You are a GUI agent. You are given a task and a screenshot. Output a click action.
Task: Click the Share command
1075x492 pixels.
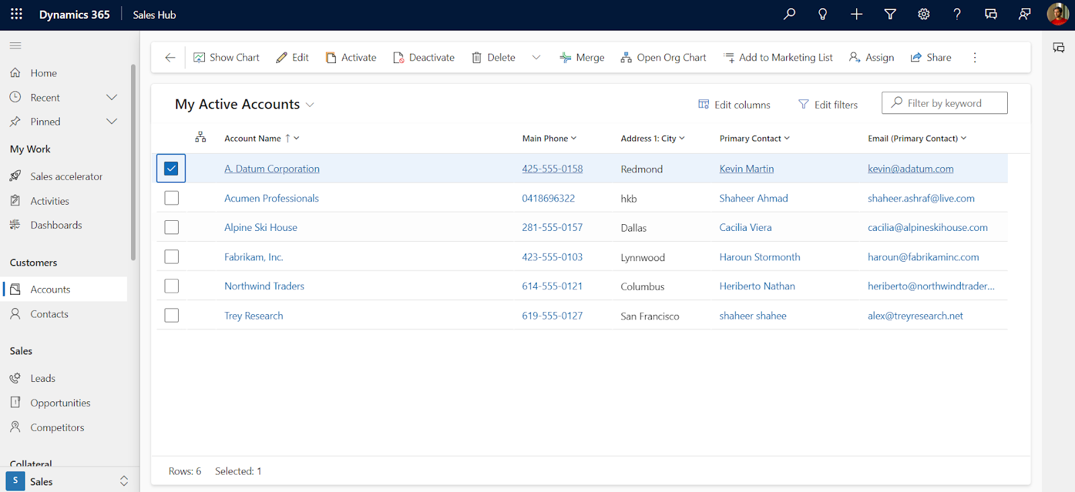pyautogui.click(x=931, y=58)
